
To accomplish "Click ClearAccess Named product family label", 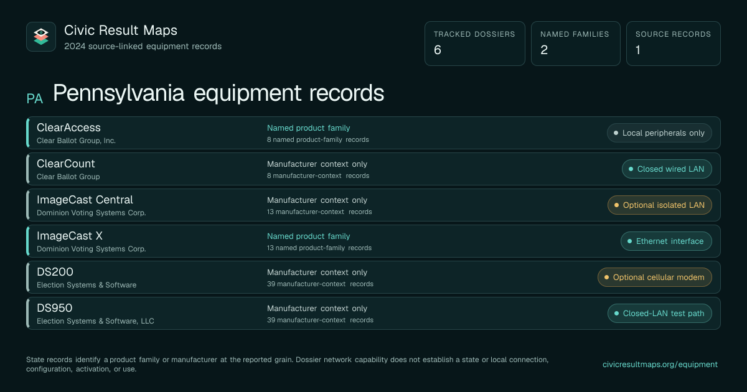I will tap(309, 128).
